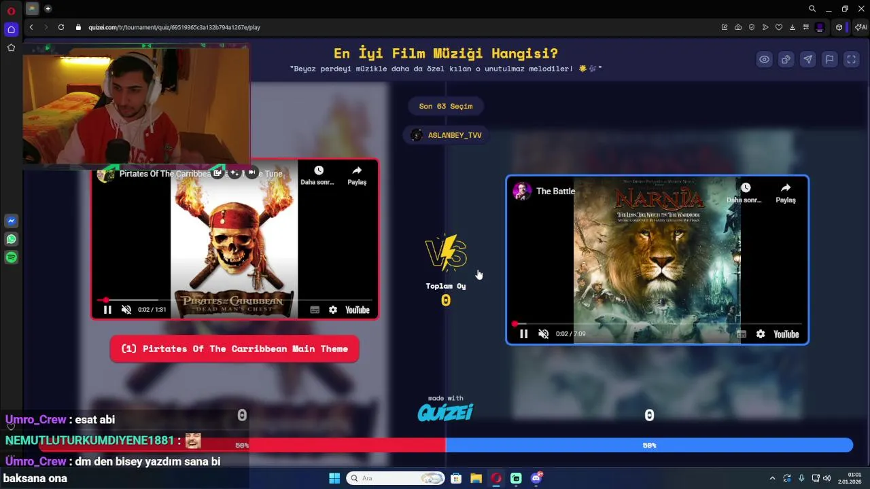Open settings gear on Pirates video
Image resolution: width=870 pixels, height=489 pixels.
click(333, 310)
